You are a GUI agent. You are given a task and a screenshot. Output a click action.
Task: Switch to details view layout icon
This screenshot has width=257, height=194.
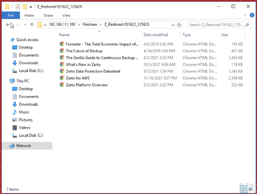pos(244,189)
